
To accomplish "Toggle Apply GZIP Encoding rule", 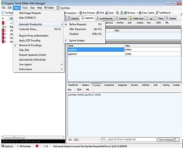I will pyautogui.click(x=39, y=40).
